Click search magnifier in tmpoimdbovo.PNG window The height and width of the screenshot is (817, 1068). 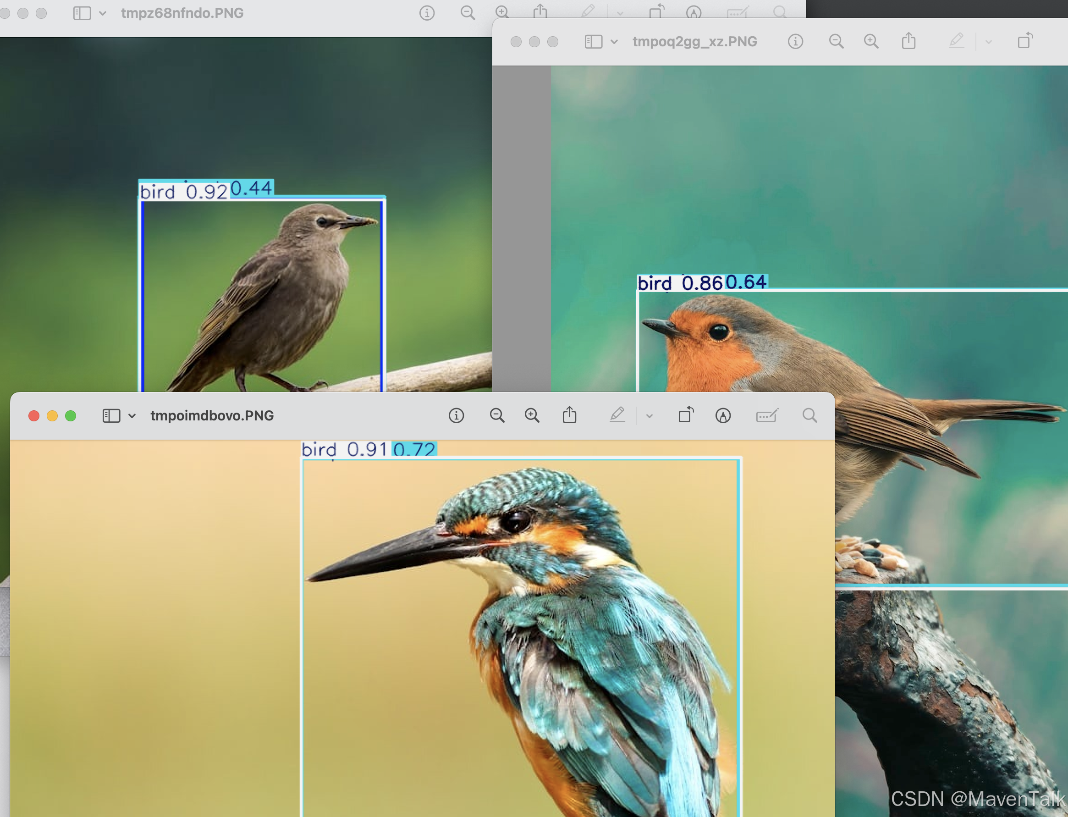click(x=809, y=416)
